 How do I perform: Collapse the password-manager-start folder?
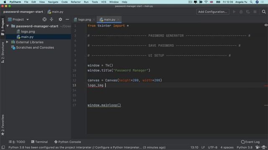click(x=8, y=26)
